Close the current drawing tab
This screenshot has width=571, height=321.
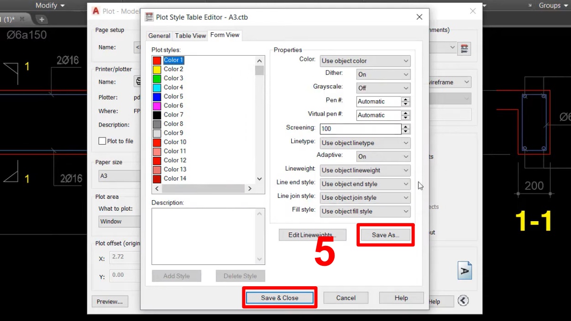(22, 19)
